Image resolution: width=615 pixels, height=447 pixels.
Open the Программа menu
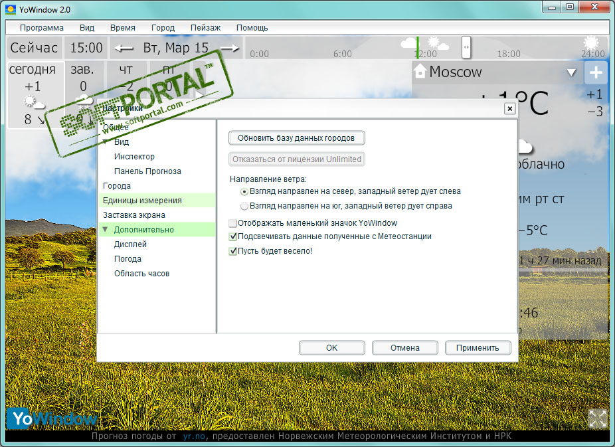(42, 28)
